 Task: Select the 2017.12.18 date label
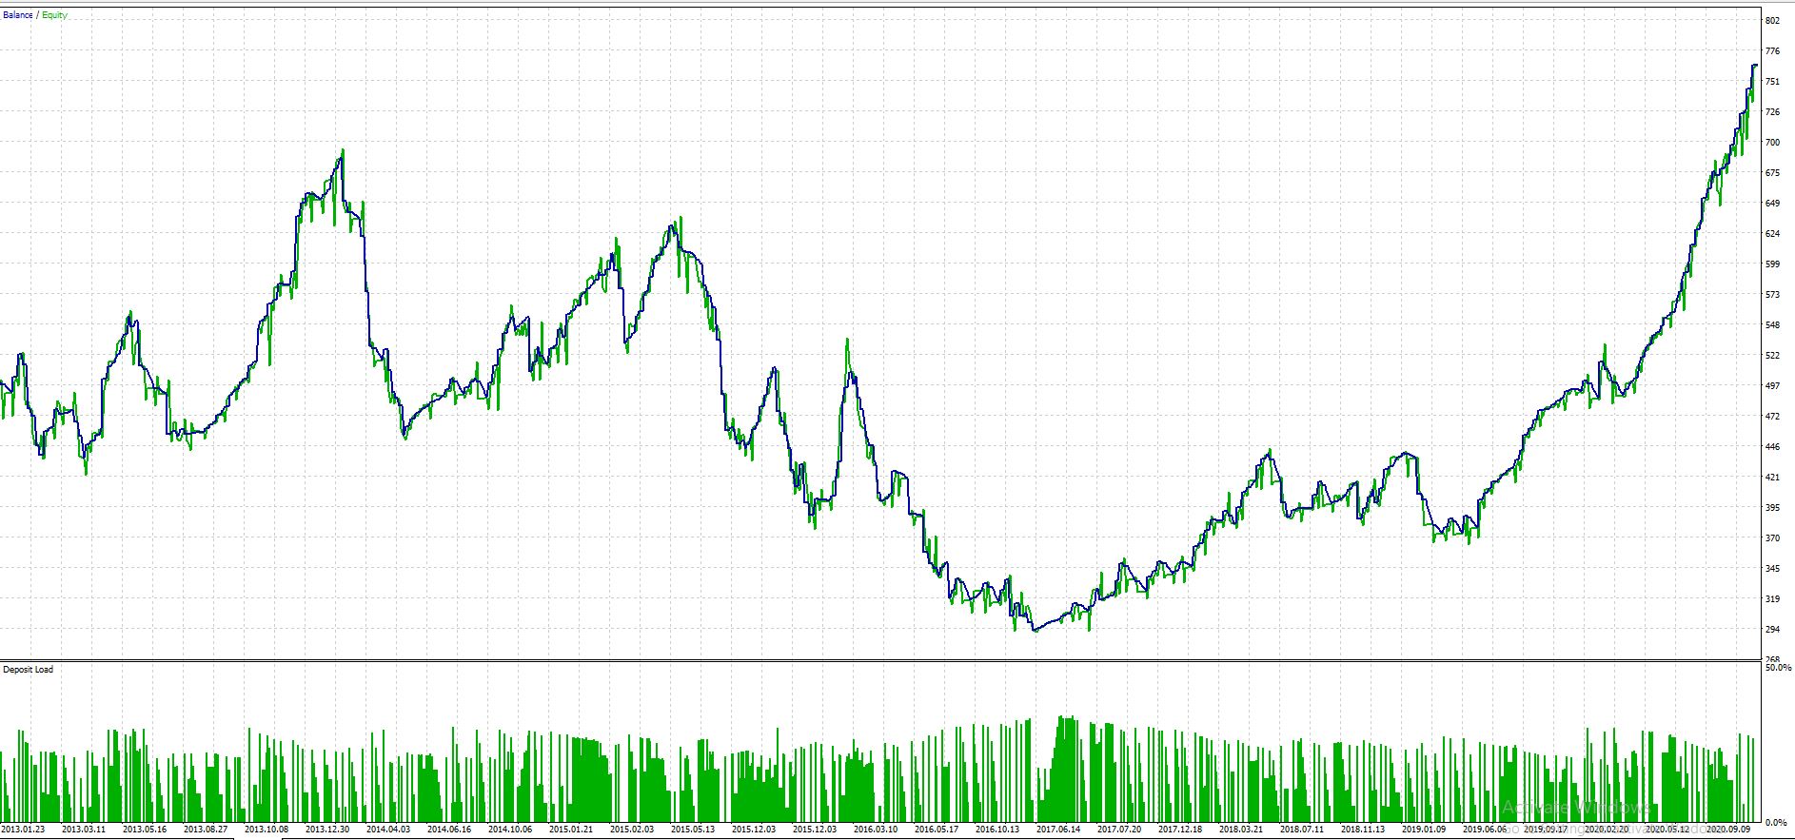[x=1180, y=830]
